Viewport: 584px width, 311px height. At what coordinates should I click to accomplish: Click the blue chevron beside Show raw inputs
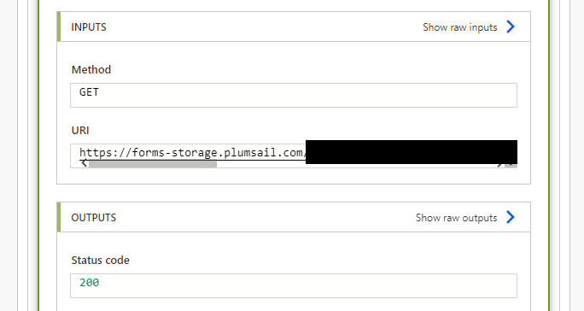(x=511, y=26)
